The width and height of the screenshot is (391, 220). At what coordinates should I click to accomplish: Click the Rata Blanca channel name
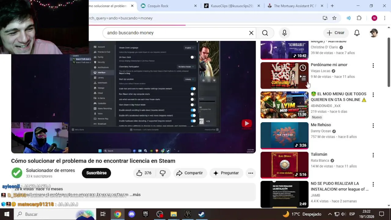click(x=320, y=160)
